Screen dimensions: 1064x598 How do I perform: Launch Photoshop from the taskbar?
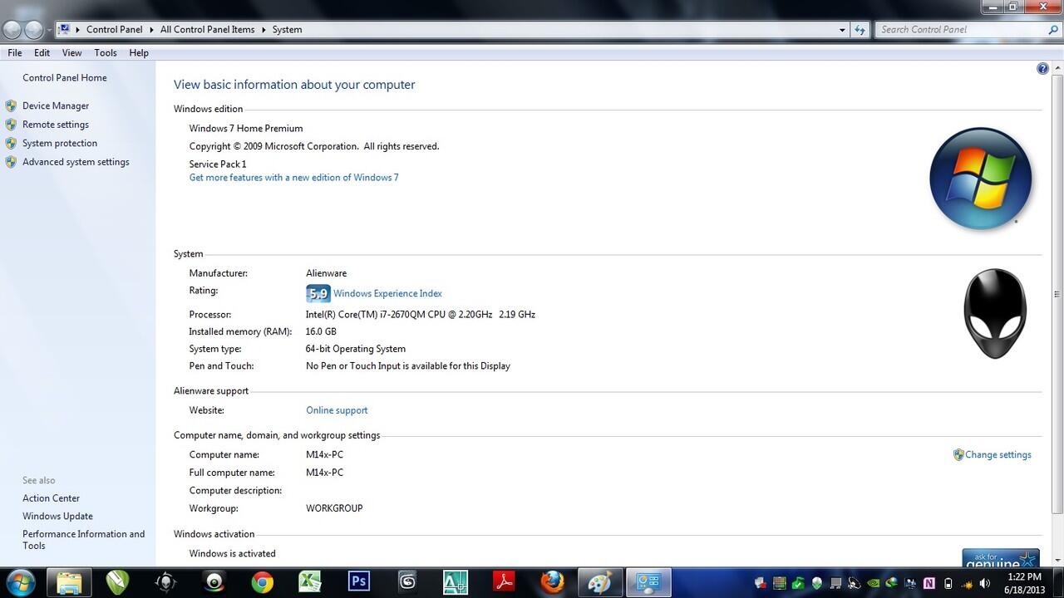[x=359, y=581]
